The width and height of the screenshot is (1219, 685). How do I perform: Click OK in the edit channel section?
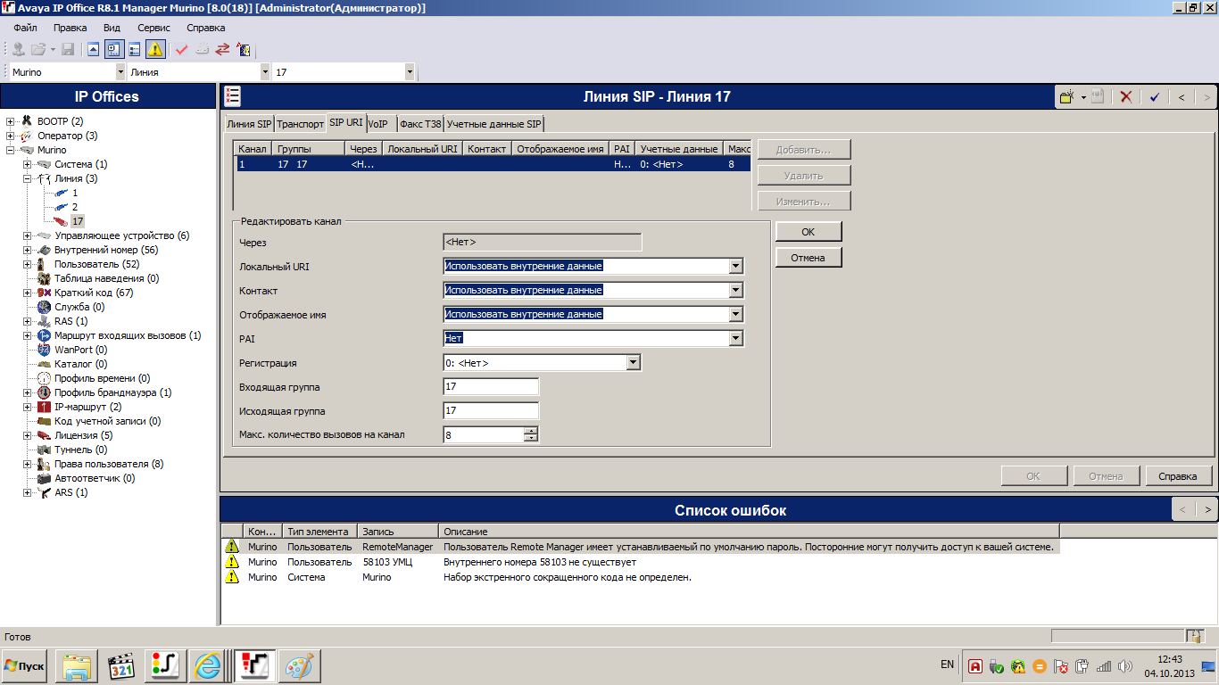pos(809,232)
